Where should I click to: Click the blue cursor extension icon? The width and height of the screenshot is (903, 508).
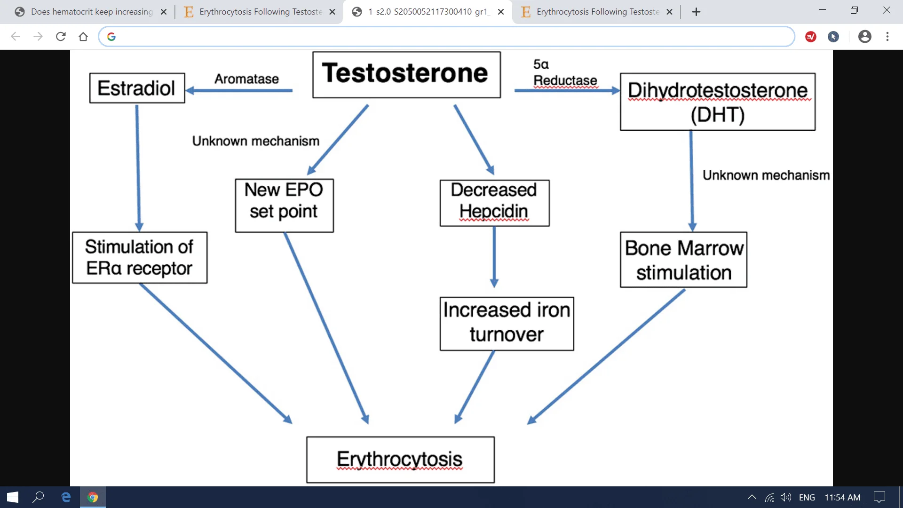[833, 37]
